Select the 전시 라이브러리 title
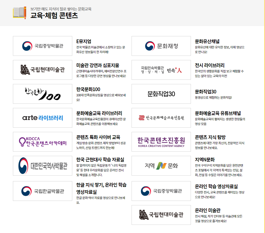The image size is (265, 233). pos(210,65)
